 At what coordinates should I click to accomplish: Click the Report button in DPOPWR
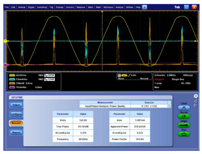click(x=16, y=133)
